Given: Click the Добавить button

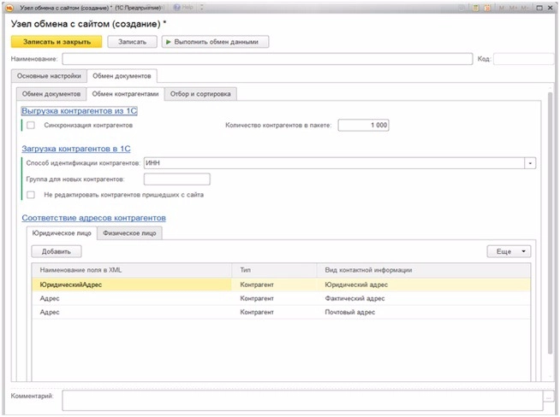Looking at the screenshot, I should [56, 251].
